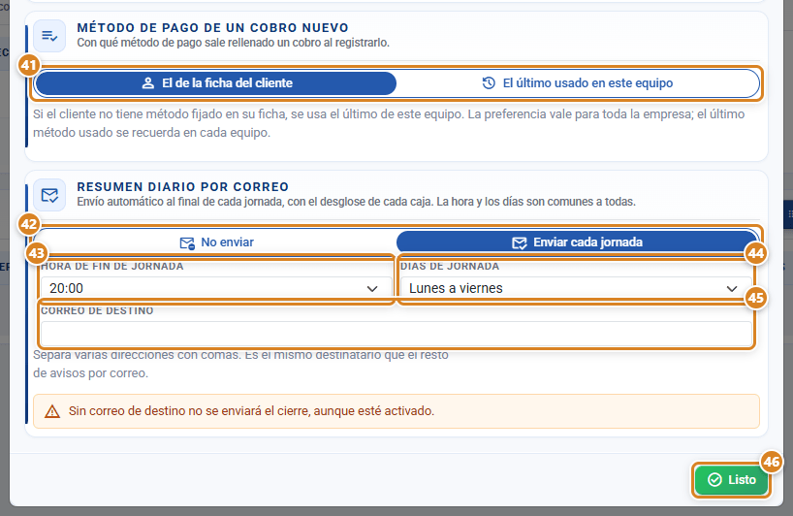Viewport: 793px width, 516px height.
Task: Click the green Listo button
Action: 731,479
